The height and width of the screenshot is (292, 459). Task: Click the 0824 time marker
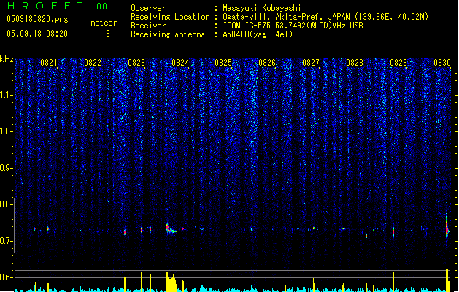tap(180, 63)
